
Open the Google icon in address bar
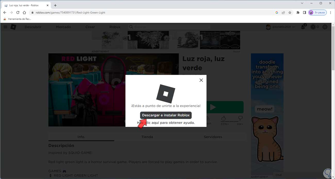tap(277, 12)
